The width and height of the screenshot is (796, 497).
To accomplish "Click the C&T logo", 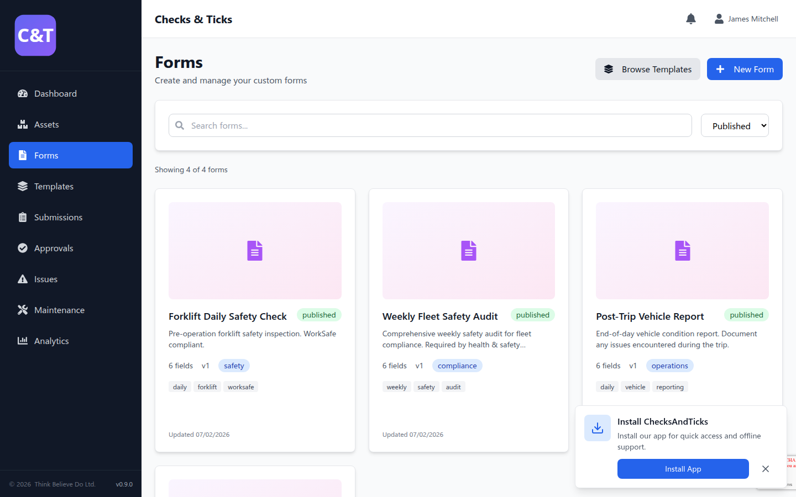I will (35, 35).
